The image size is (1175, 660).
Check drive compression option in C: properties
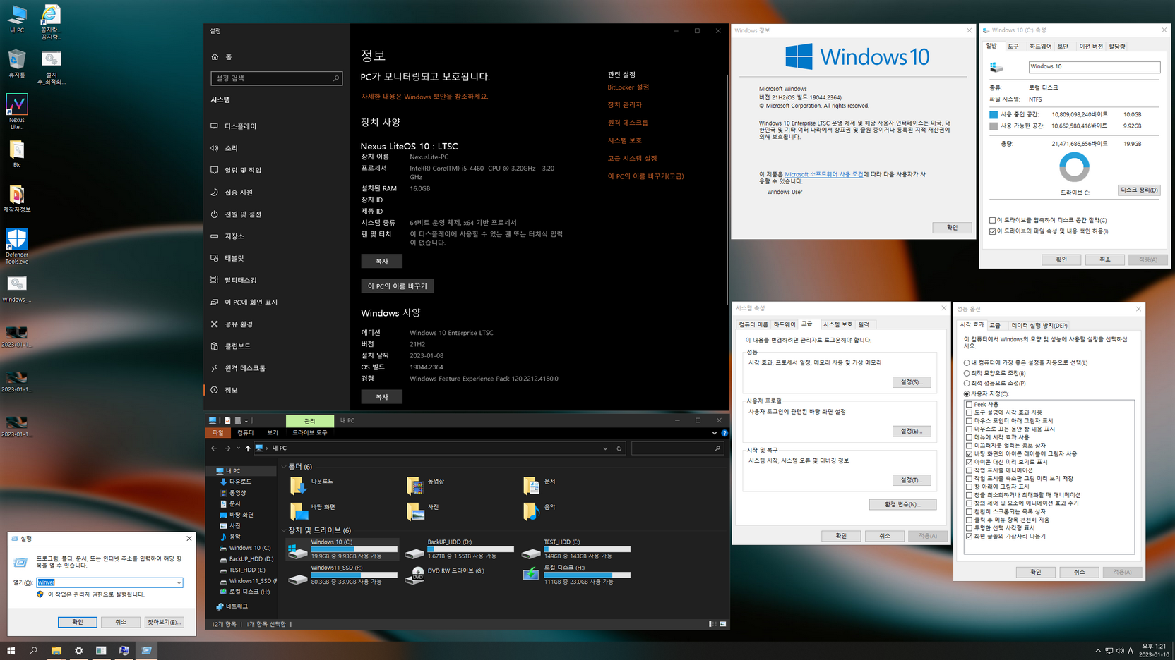point(992,220)
